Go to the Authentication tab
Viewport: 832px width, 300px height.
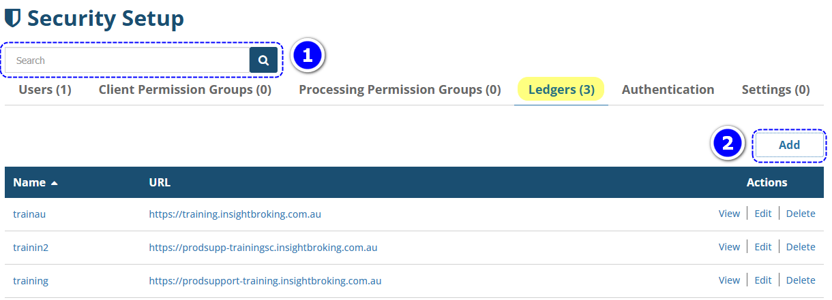tap(668, 90)
